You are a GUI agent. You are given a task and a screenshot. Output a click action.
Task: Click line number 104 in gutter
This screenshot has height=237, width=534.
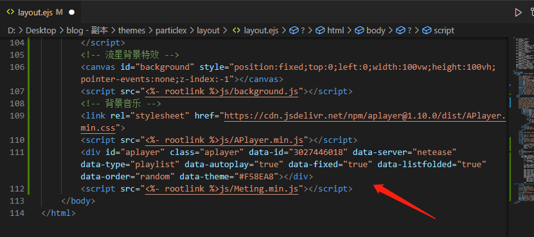17,43
